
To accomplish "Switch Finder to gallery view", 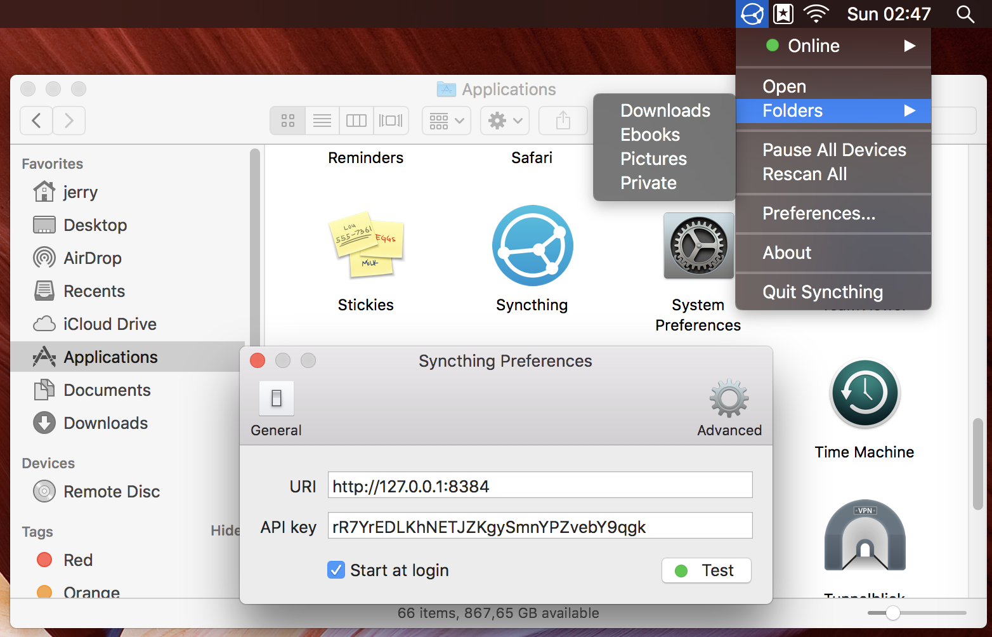I will click(391, 120).
